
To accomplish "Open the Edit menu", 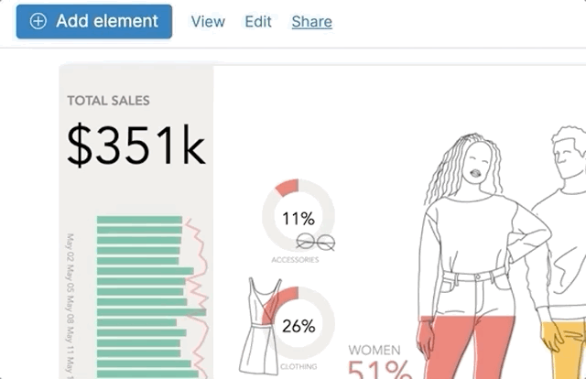I will 258,22.
